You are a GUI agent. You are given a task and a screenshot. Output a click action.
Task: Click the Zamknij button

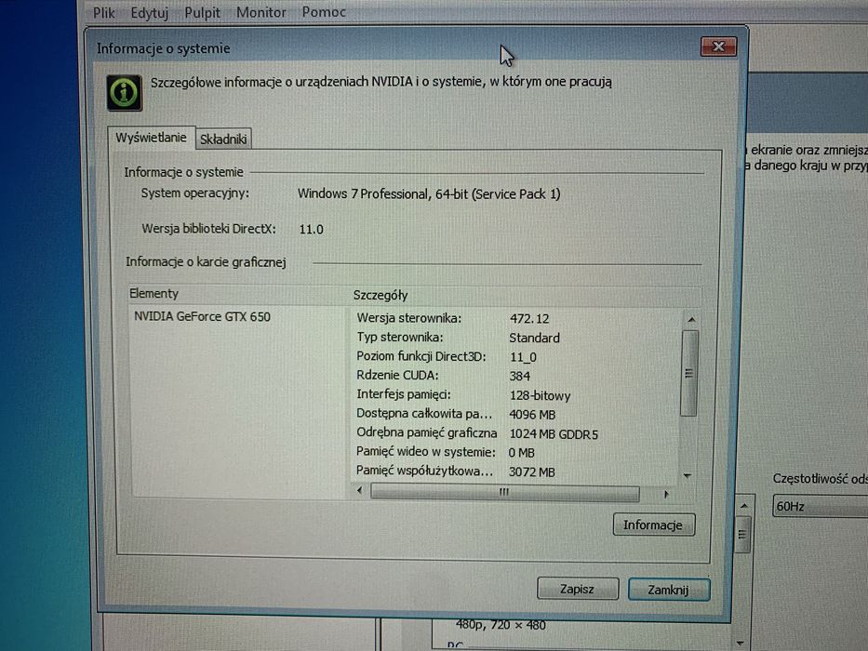[668, 590]
